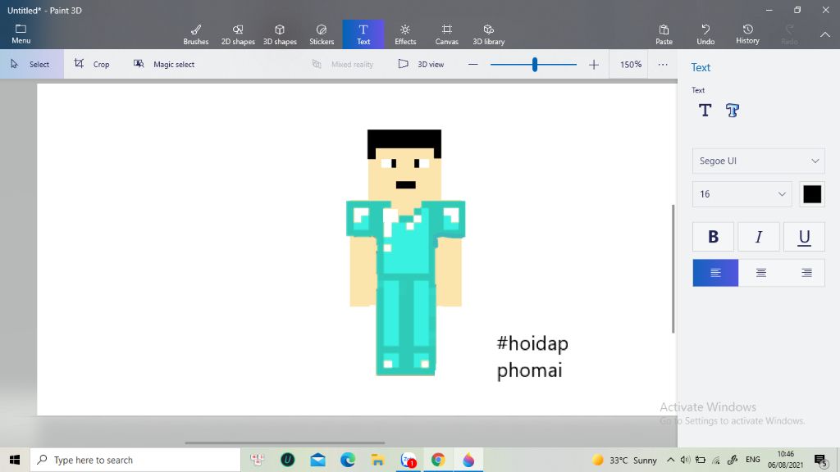Open the 3D shapes tab

[x=280, y=34]
